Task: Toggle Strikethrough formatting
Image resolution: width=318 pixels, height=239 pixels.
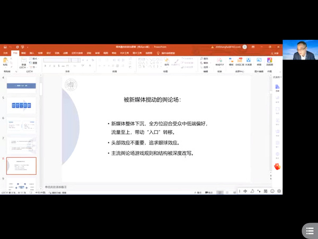Action: point(63,66)
